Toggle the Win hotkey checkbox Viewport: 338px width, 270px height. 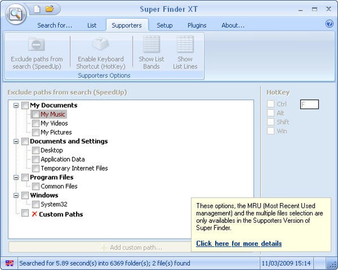click(270, 131)
